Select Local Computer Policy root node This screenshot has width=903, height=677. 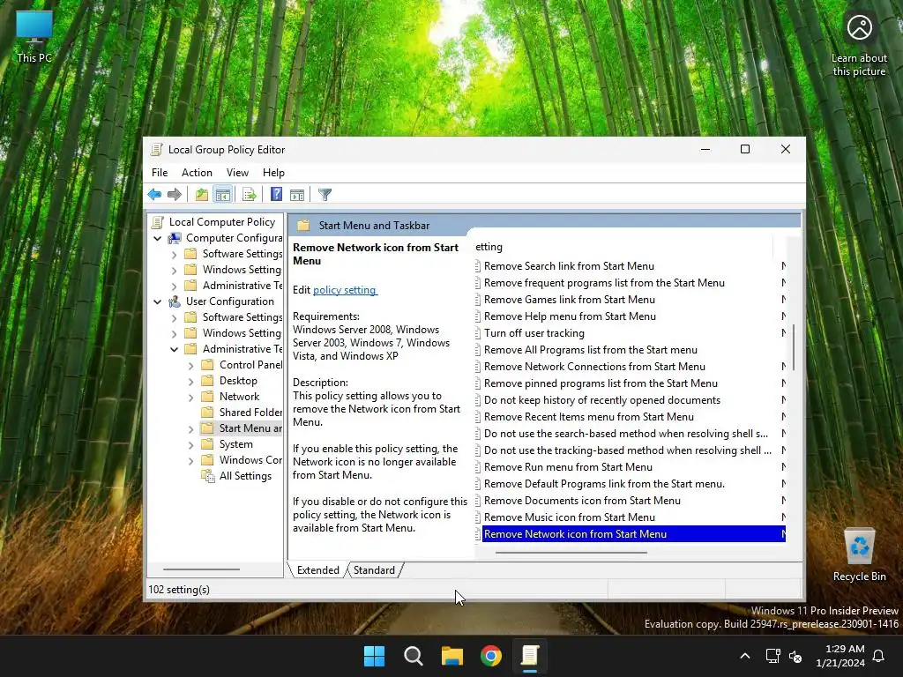(x=221, y=222)
